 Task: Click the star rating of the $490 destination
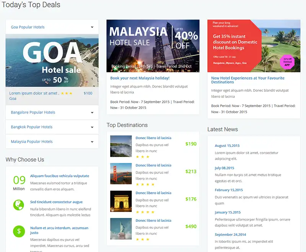point(142,239)
